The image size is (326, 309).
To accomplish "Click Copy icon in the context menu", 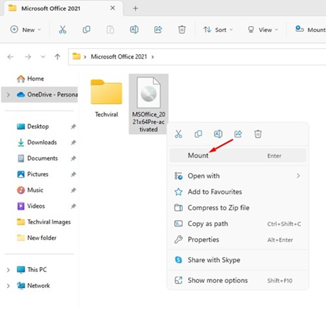I will [198, 134].
